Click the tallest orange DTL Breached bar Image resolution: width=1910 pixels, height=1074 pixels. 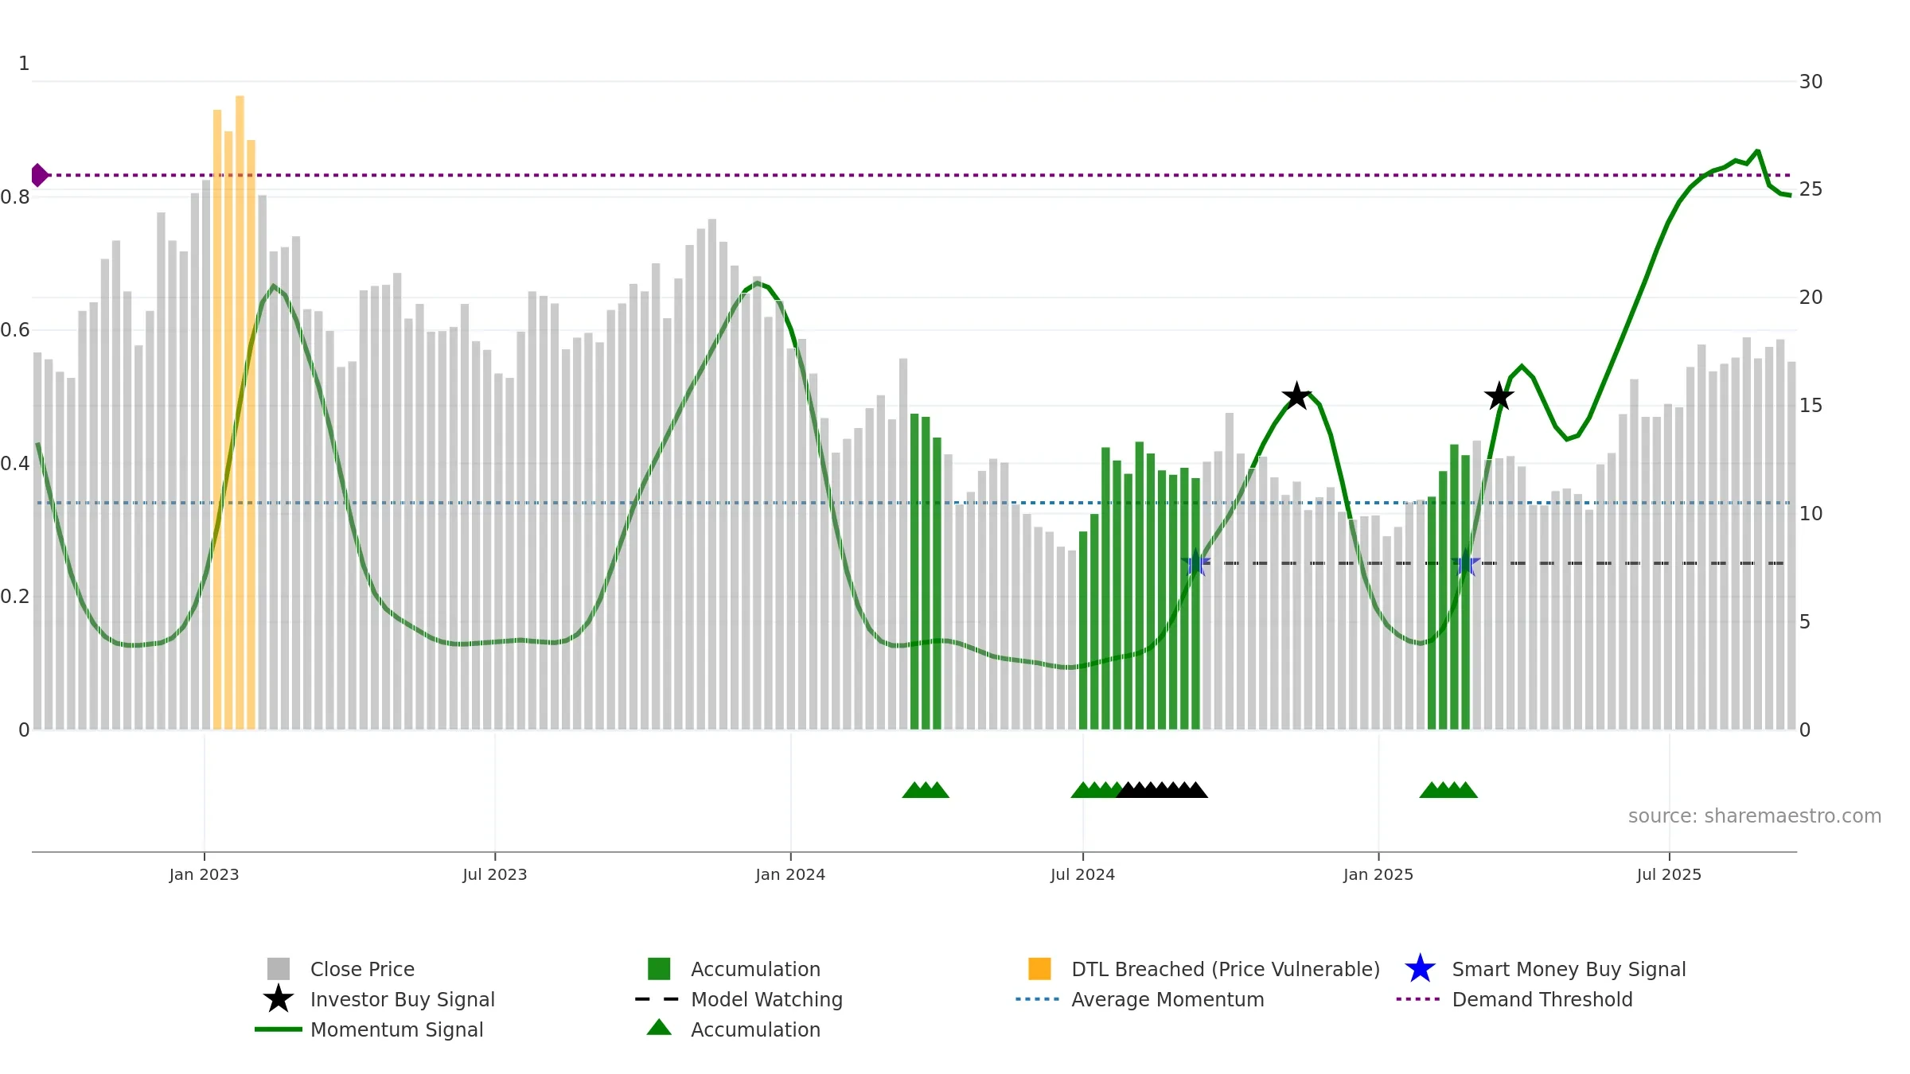pyautogui.click(x=240, y=412)
